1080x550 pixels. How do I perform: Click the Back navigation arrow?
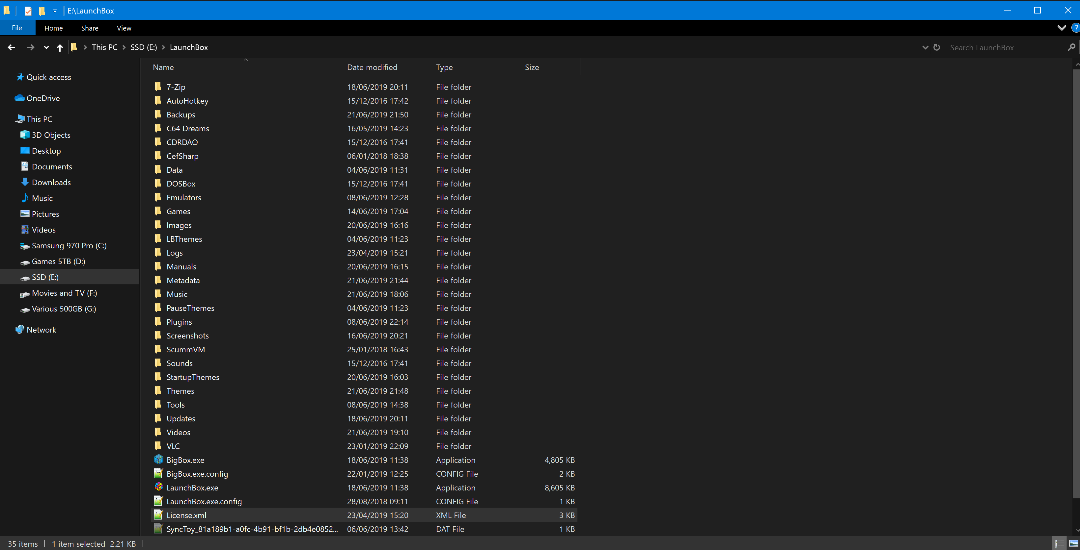[11, 47]
